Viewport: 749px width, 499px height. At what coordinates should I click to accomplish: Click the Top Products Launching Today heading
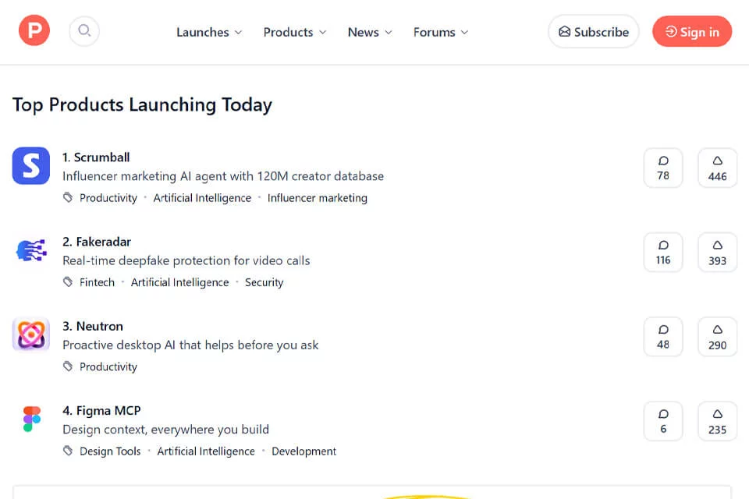click(x=142, y=105)
